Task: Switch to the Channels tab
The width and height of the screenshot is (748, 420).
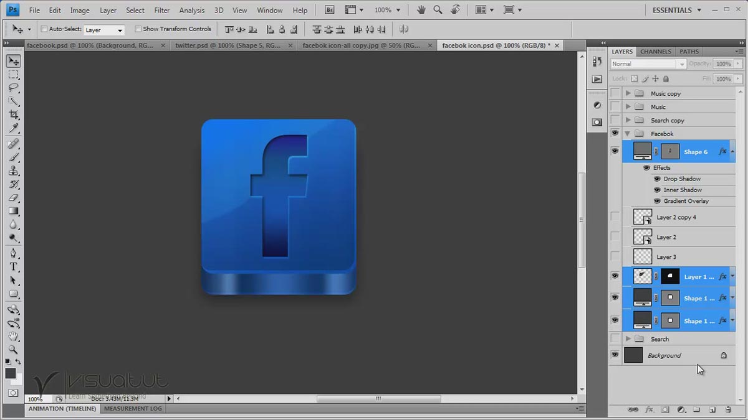Action: pyautogui.click(x=655, y=51)
